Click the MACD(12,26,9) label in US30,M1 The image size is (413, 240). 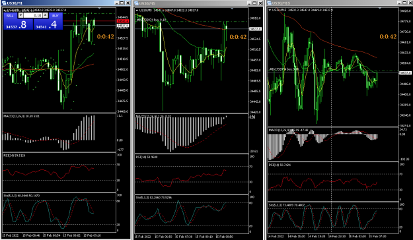22,116
